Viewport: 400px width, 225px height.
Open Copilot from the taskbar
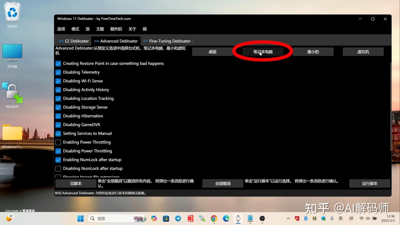(x=154, y=219)
